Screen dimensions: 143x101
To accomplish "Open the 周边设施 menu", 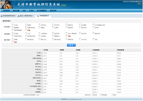I will (16, 11).
